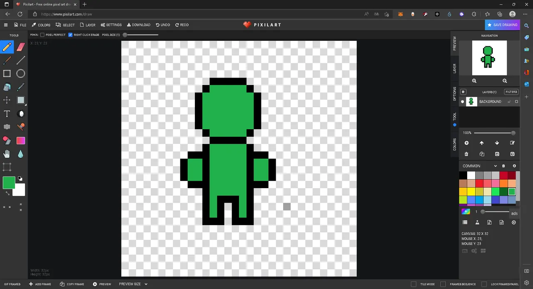The height and width of the screenshot is (289, 533).
Task: Enable Pixel Perfect checkbox
Action: (42, 35)
